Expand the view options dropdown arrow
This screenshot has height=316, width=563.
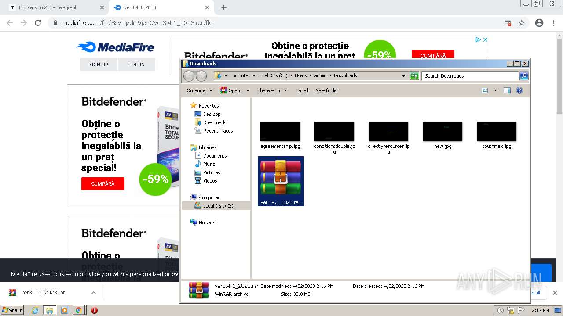click(495, 90)
